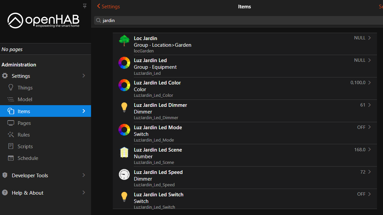Open the Luz Jardin Led Switch title
The height and width of the screenshot is (215, 383).
click(x=158, y=195)
